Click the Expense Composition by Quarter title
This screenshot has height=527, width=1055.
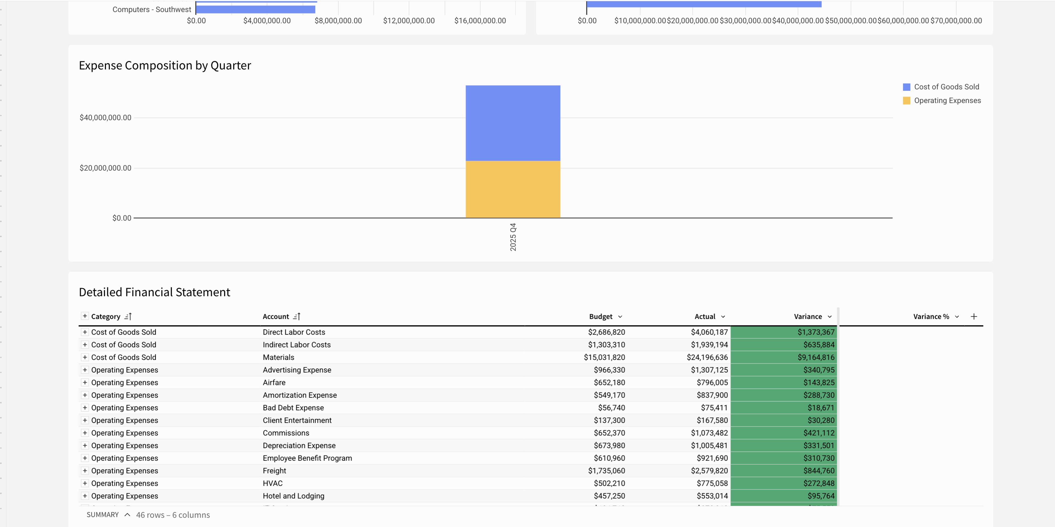pyautogui.click(x=165, y=65)
